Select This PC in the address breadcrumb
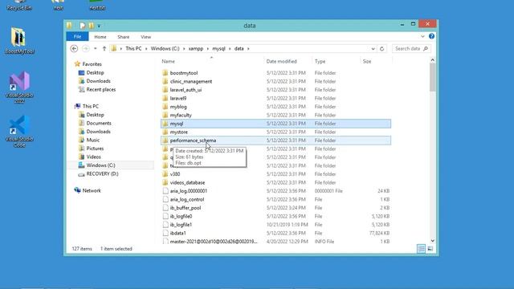 [x=133, y=48]
